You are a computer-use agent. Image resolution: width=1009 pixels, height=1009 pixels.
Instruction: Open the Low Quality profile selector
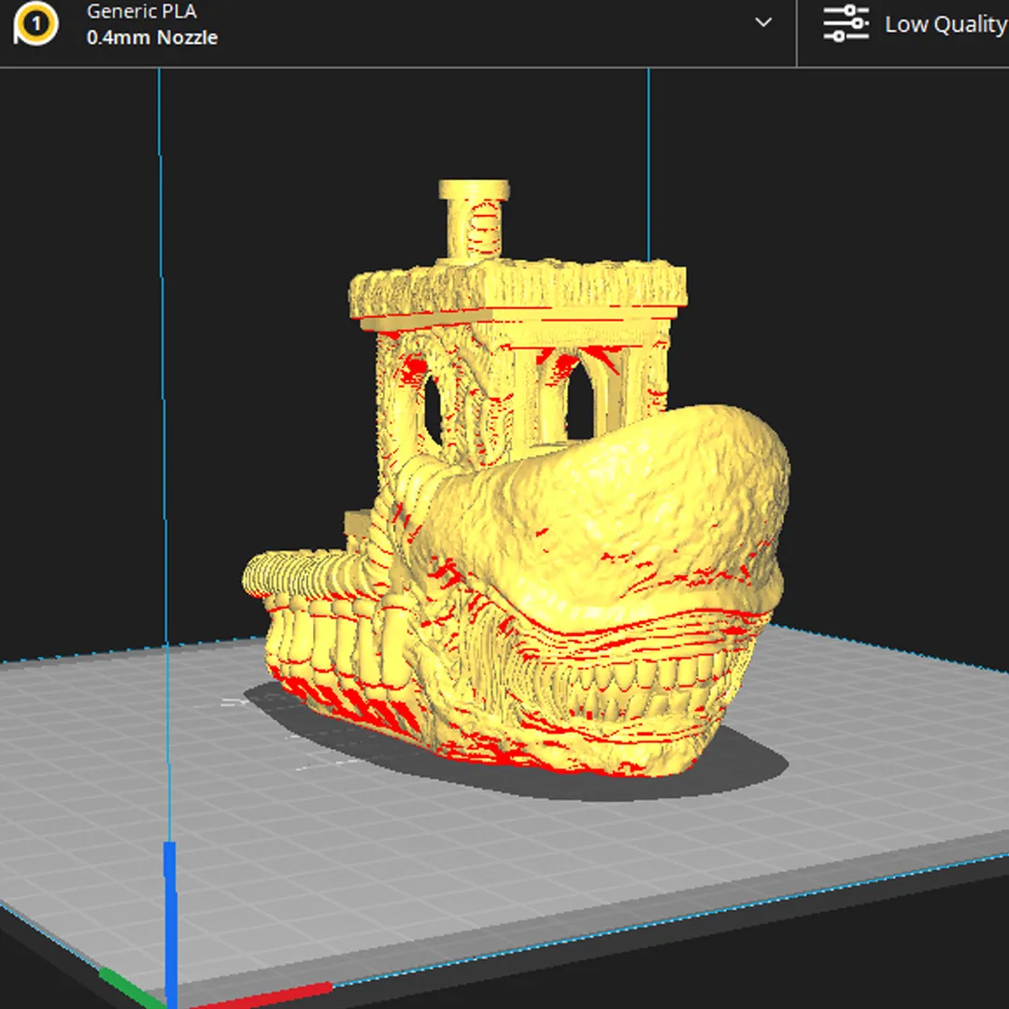click(x=944, y=24)
